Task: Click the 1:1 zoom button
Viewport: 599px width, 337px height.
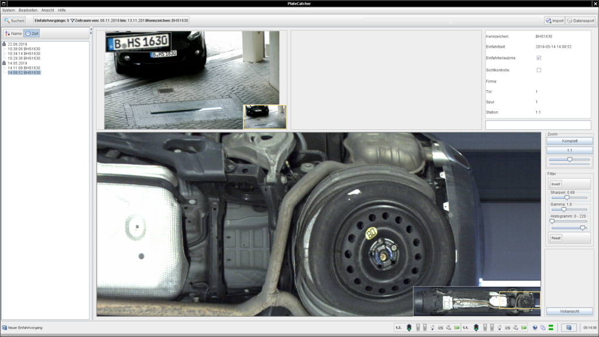Action: [x=569, y=150]
